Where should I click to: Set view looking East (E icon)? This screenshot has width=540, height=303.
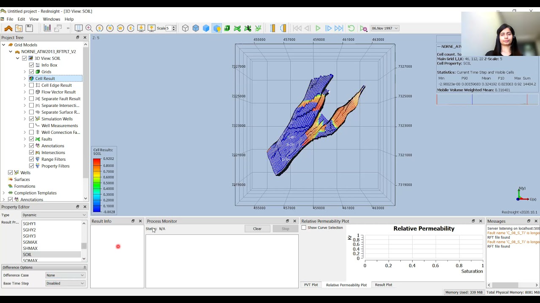pos(131,28)
